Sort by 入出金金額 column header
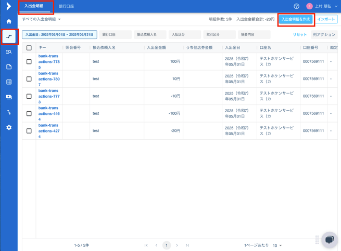This screenshot has height=251, width=341. point(156,48)
